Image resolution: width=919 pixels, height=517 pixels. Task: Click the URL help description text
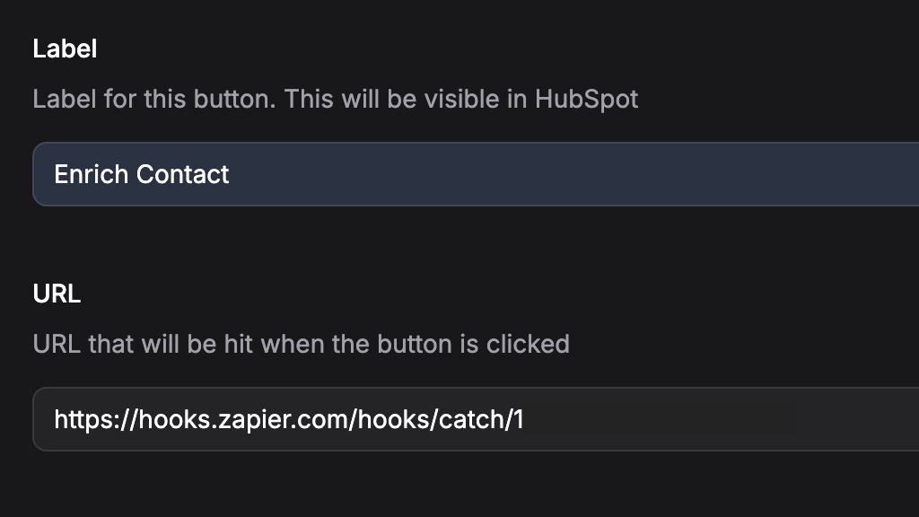[x=301, y=344]
